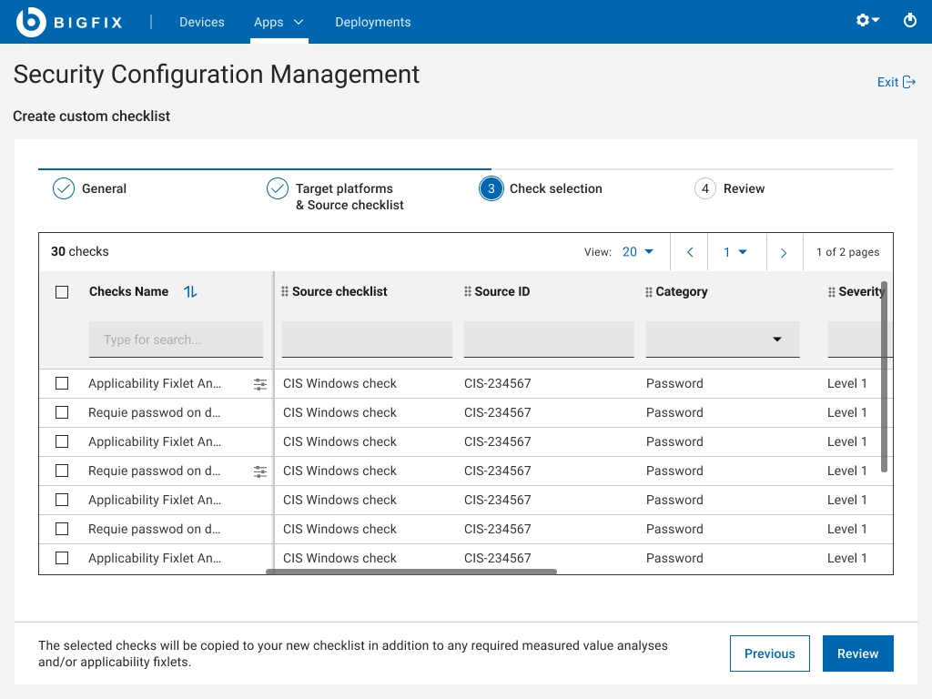This screenshot has height=699, width=932.
Task: Open parameters icon on first Applicability Fixlet row
Action: point(260,384)
